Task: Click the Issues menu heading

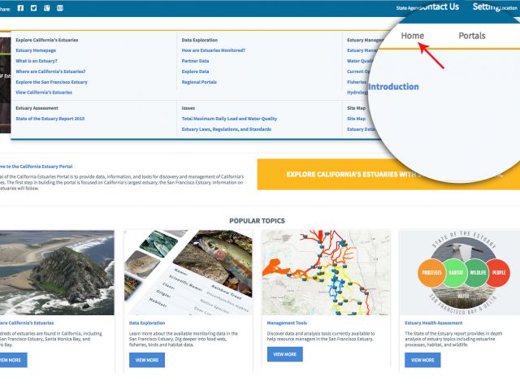Action: pyautogui.click(x=188, y=108)
